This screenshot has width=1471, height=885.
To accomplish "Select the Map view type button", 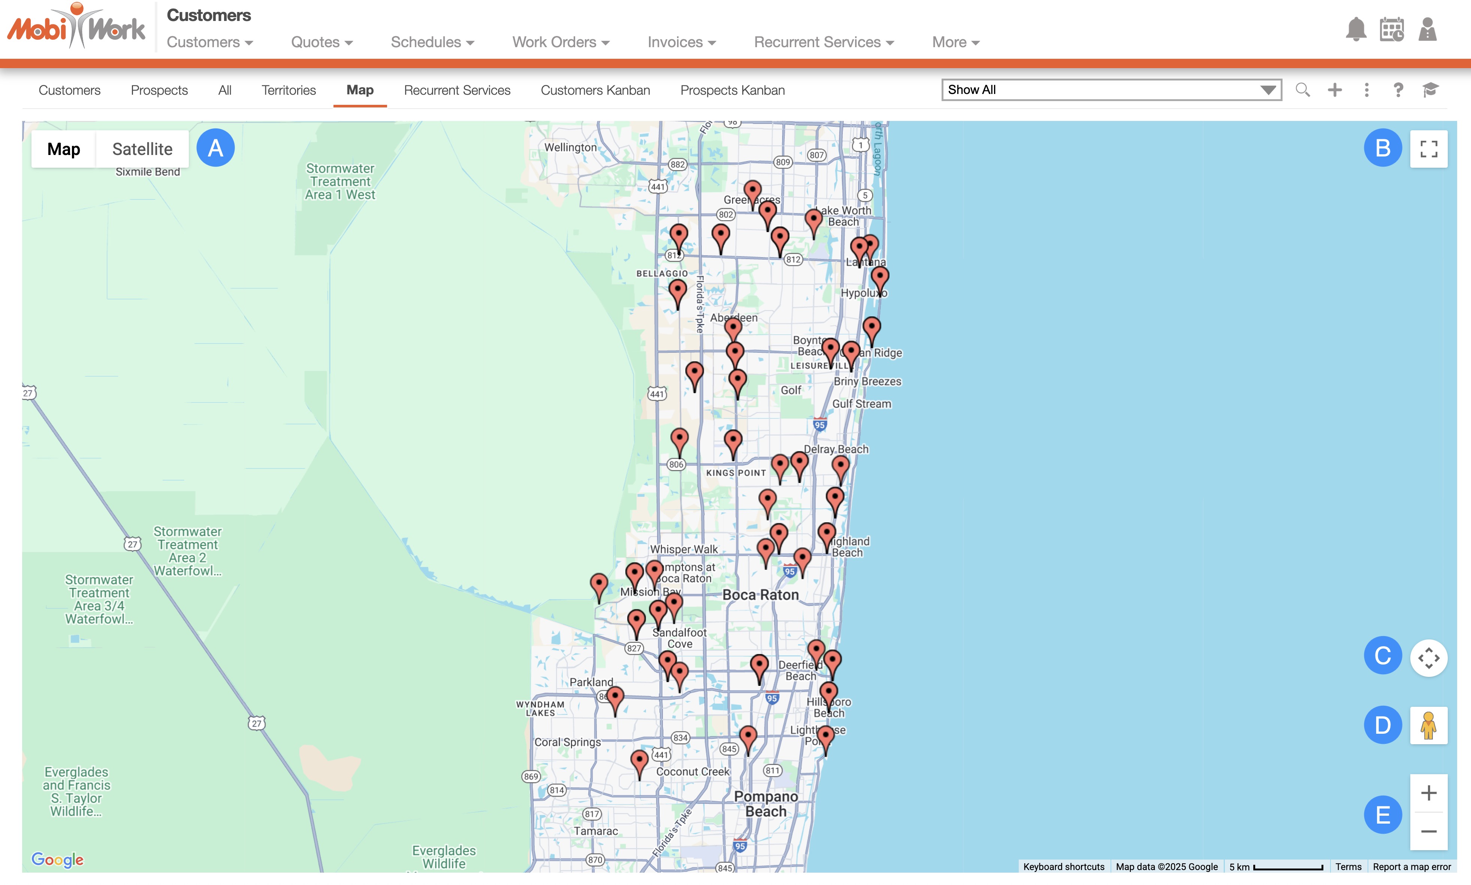I will 64,149.
